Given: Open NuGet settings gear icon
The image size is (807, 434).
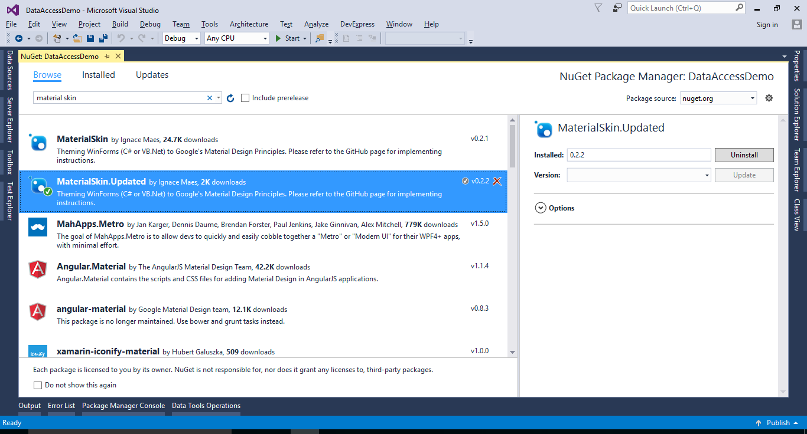Looking at the screenshot, I should click(x=769, y=98).
